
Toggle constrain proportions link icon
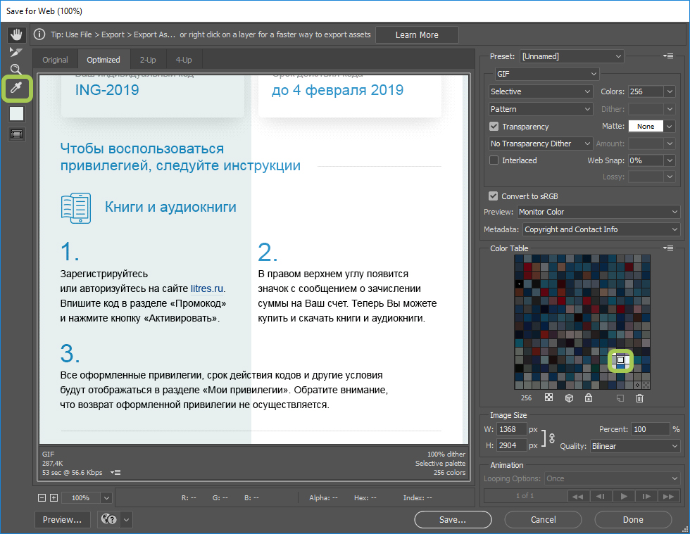552,438
